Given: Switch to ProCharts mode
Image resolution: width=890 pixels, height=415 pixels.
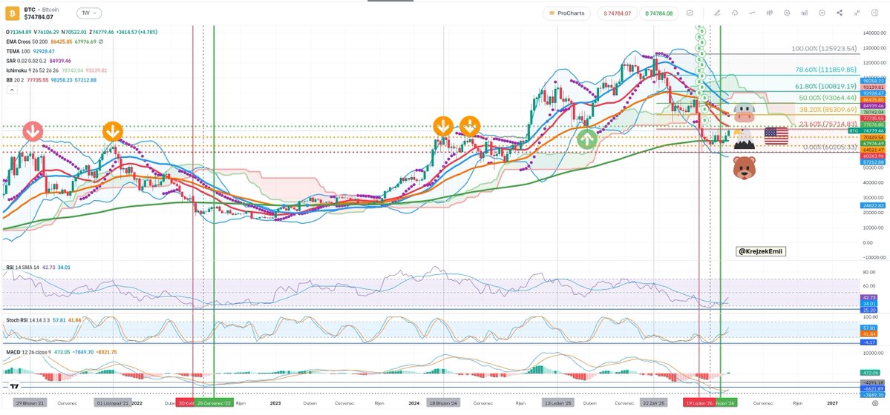Looking at the screenshot, I should [566, 13].
